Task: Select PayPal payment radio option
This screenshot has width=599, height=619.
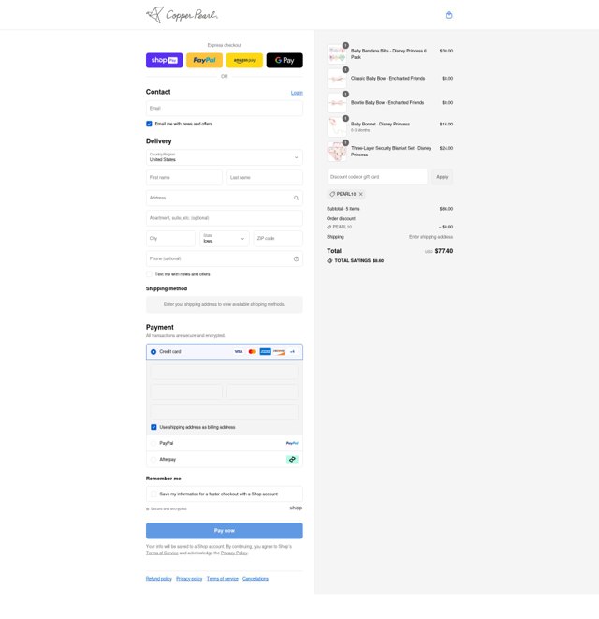Action: pos(153,443)
